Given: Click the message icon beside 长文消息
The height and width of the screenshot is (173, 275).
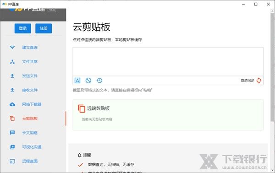Looking at the screenshot, I should pos(12,133).
